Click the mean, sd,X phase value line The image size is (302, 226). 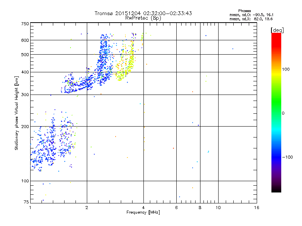251,19
